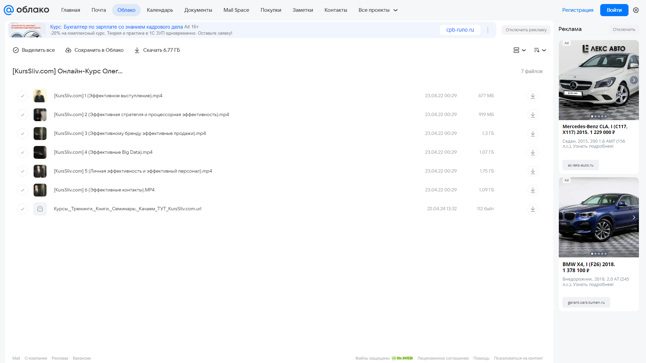Screen dimensions: 646x363
Task: Select the 6 (Эффективные контакты).MP4 checkbox
Action: [23, 190]
